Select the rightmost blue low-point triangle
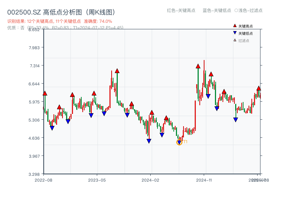This screenshot has height=217, width=289. coord(236,120)
